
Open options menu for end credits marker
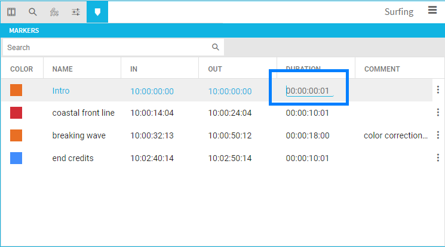438,158
